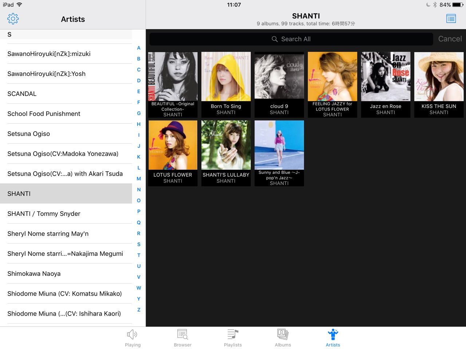The width and height of the screenshot is (466, 349).
Task: Jump to index letter V
Action: (x=139, y=277)
